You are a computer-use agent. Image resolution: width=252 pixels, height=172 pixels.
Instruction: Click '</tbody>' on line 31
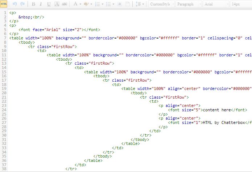tap(140, 139)
